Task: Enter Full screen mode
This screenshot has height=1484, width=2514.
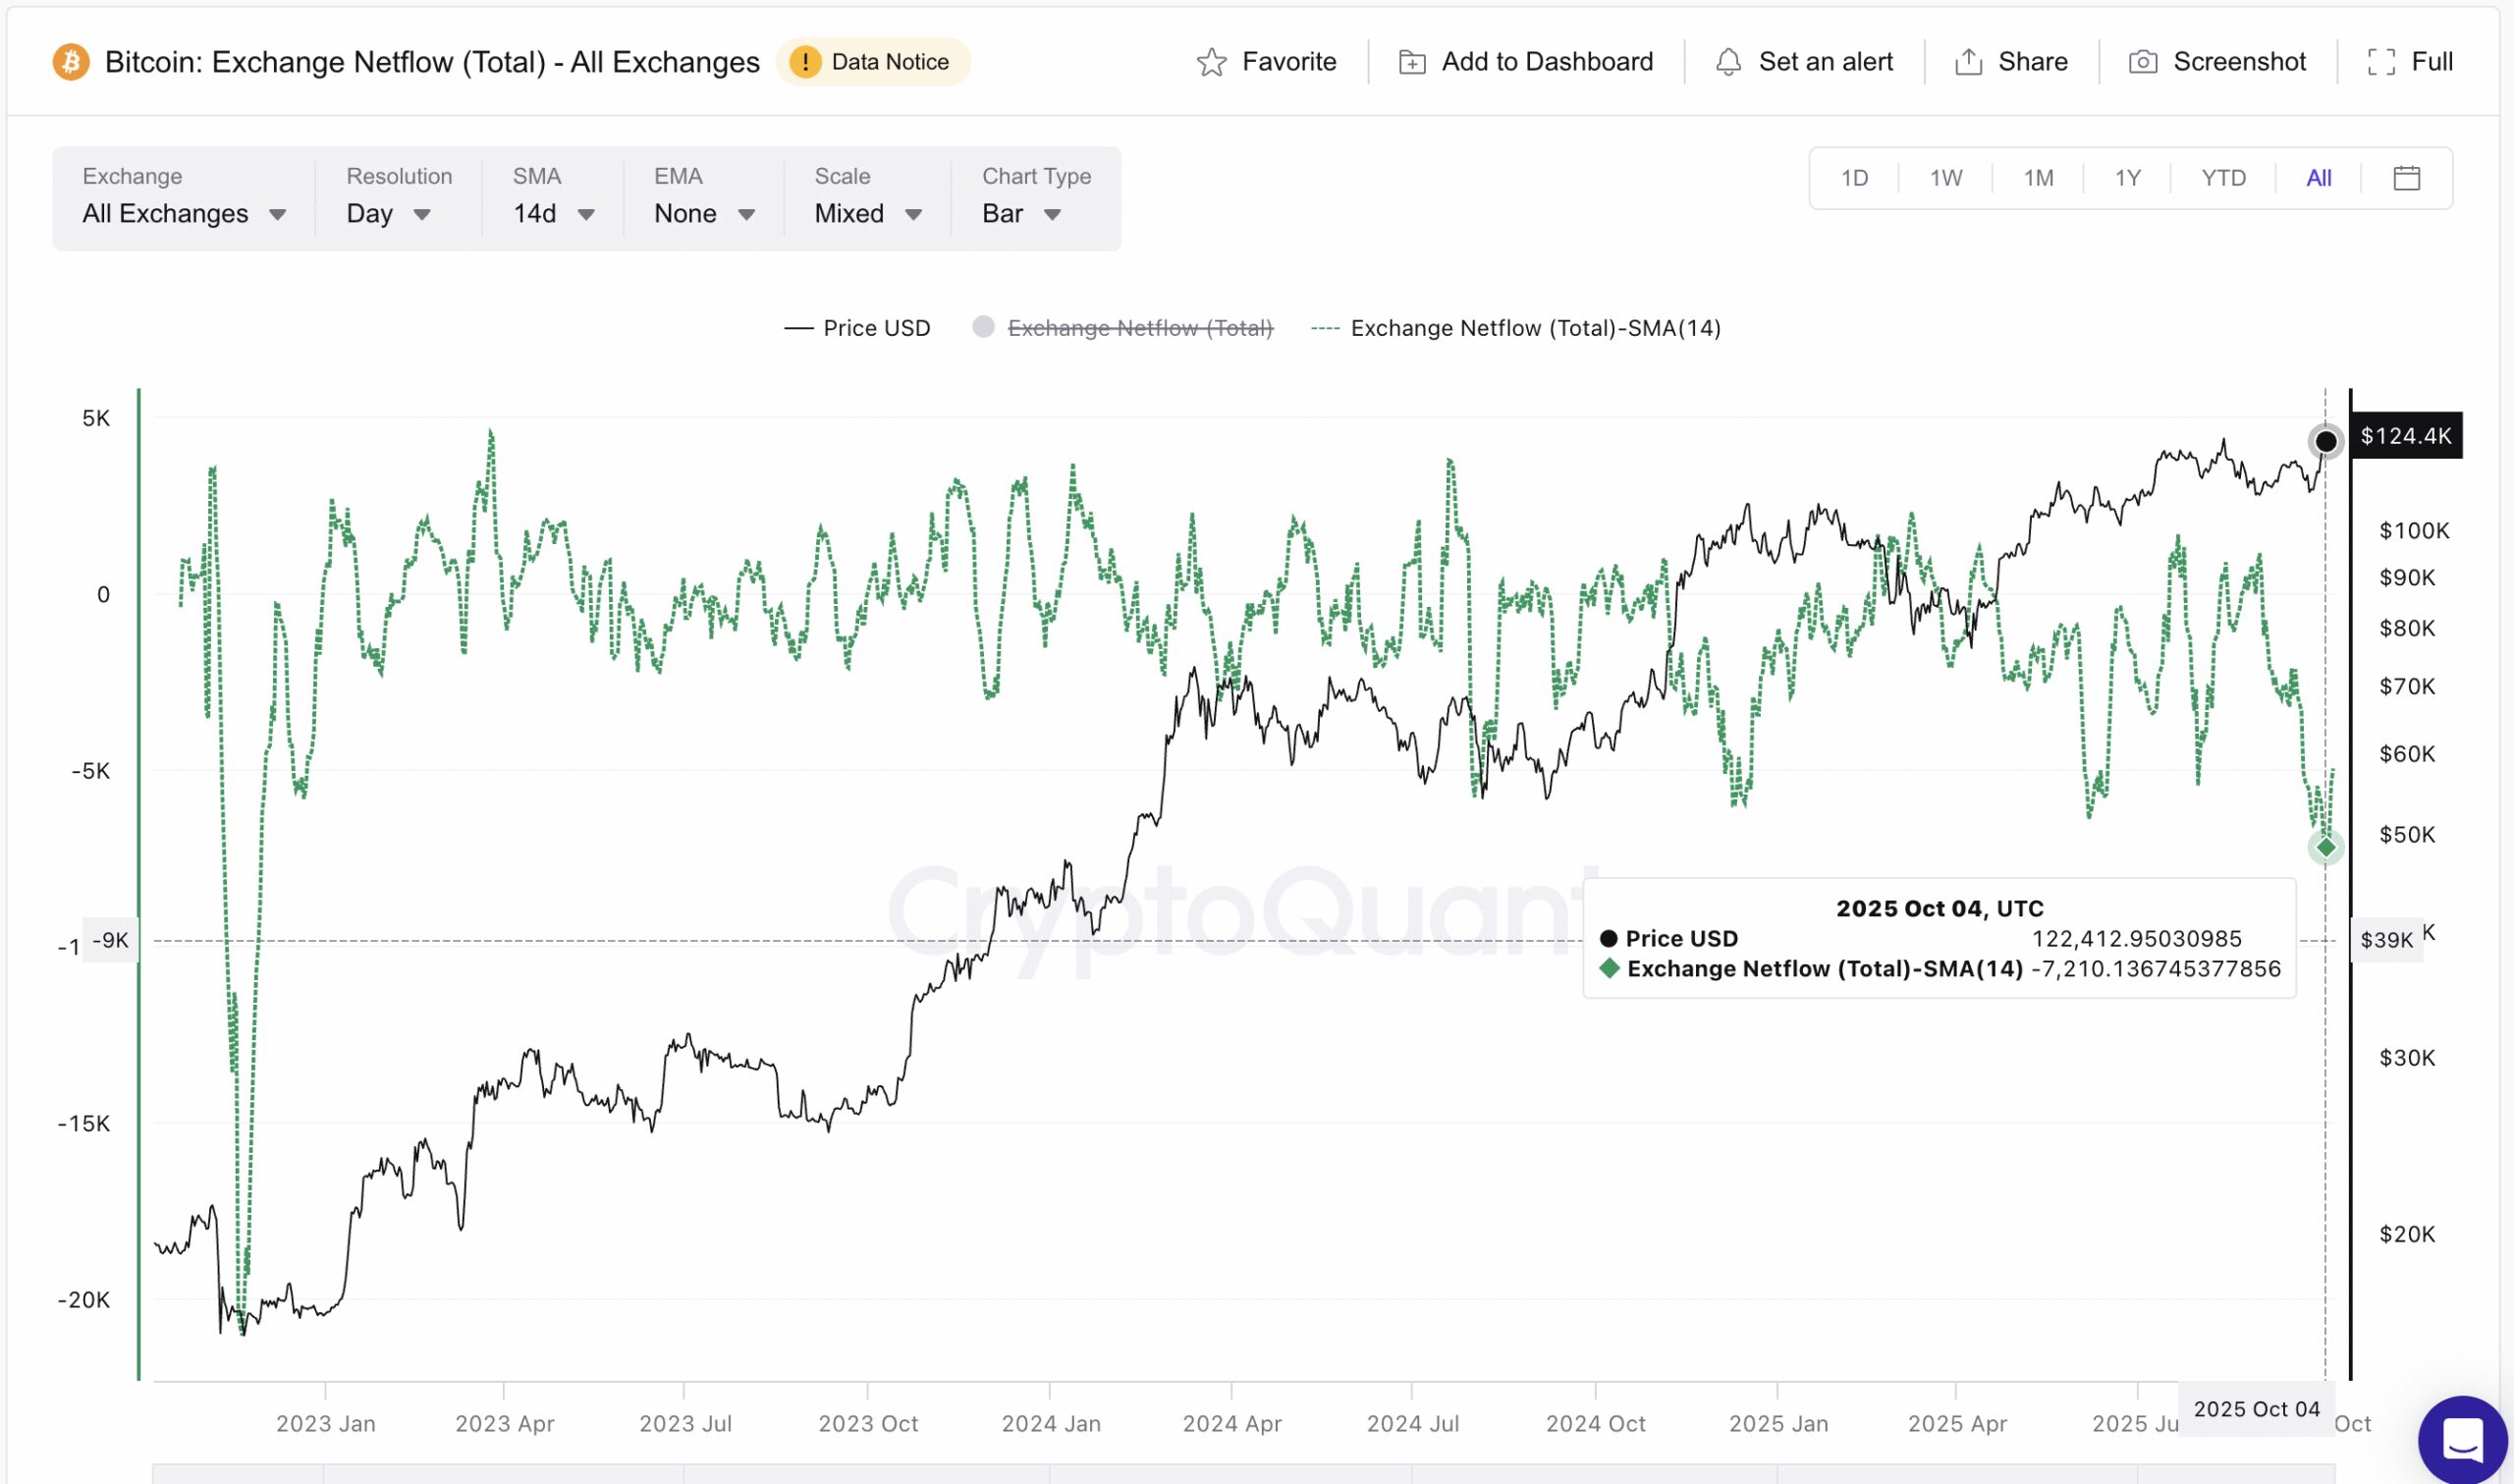Action: pos(2411,61)
